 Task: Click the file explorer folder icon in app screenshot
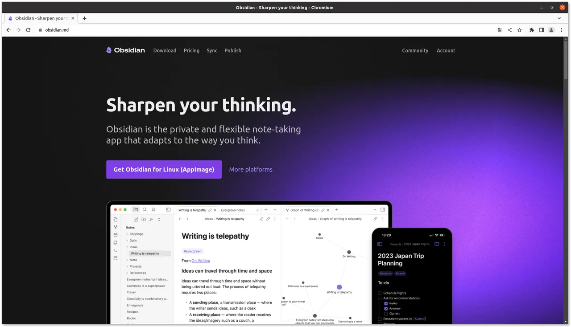136,209
